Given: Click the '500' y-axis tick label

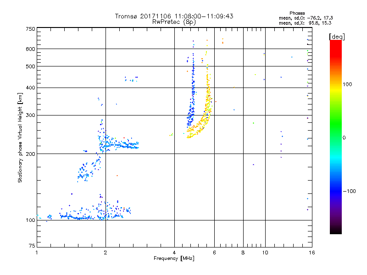Looking at the screenshot, I should pos(30,66).
